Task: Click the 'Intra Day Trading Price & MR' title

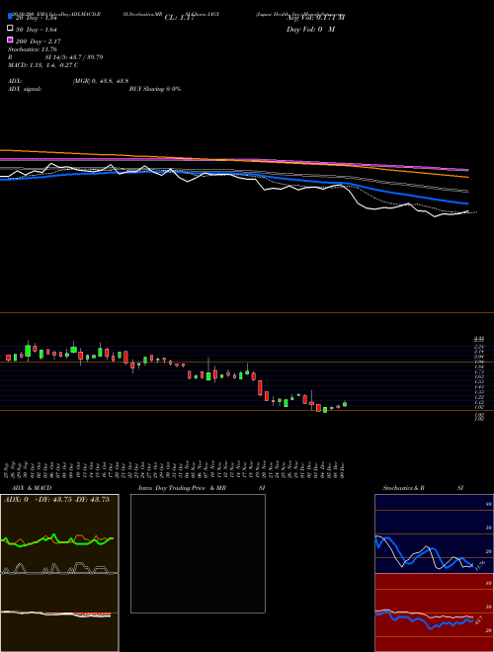Action: coord(183,488)
